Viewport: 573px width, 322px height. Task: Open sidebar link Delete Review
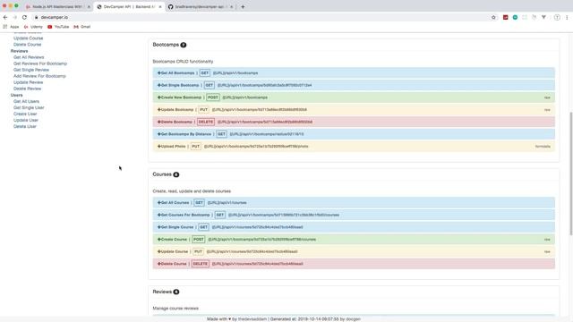click(x=28, y=89)
